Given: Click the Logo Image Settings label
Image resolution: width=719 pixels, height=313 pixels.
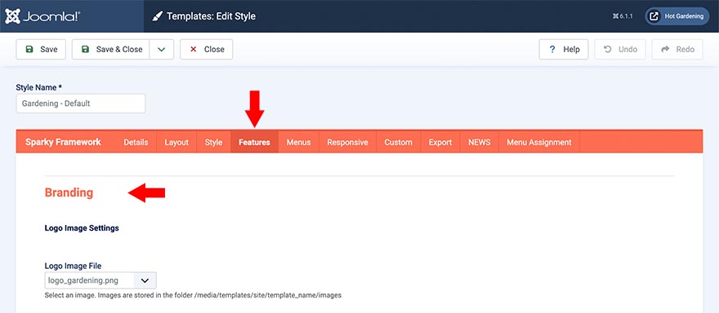Looking at the screenshot, I should click(82, 228).
